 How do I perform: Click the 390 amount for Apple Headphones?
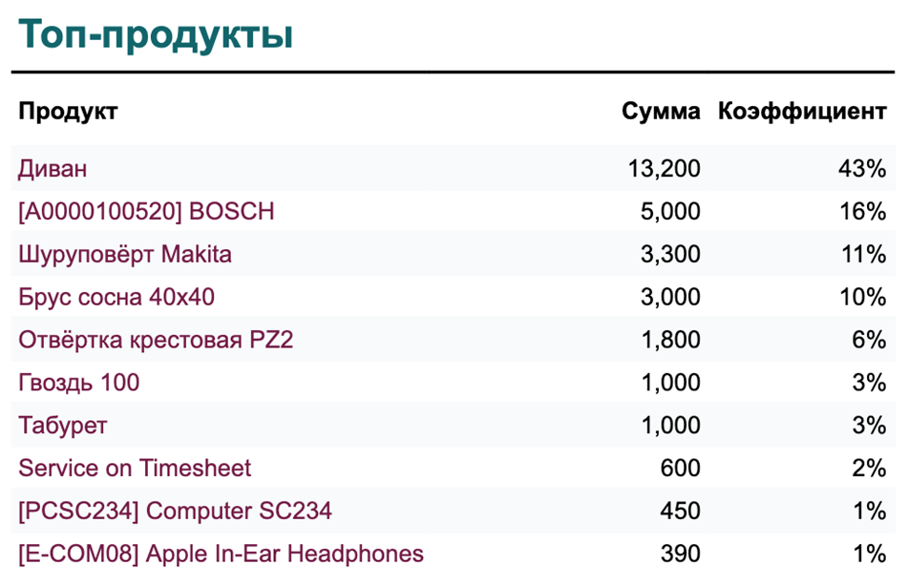click(681, 554)
